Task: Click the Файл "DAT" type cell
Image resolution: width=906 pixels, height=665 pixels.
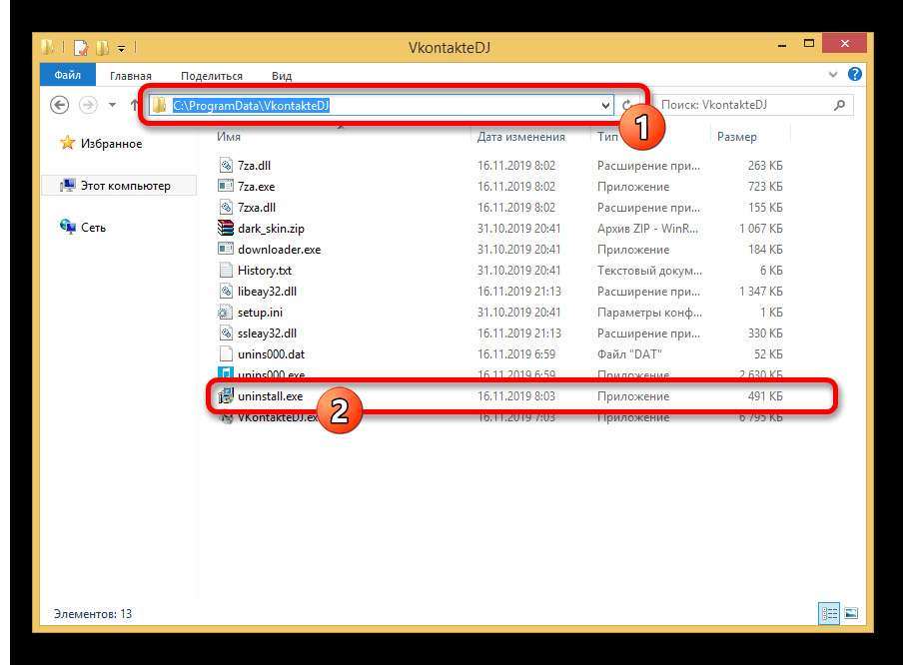Action: pyautogui.click(x=629, y=354)
